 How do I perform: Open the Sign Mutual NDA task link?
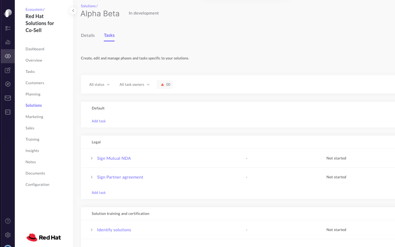[x=114, y=158]
